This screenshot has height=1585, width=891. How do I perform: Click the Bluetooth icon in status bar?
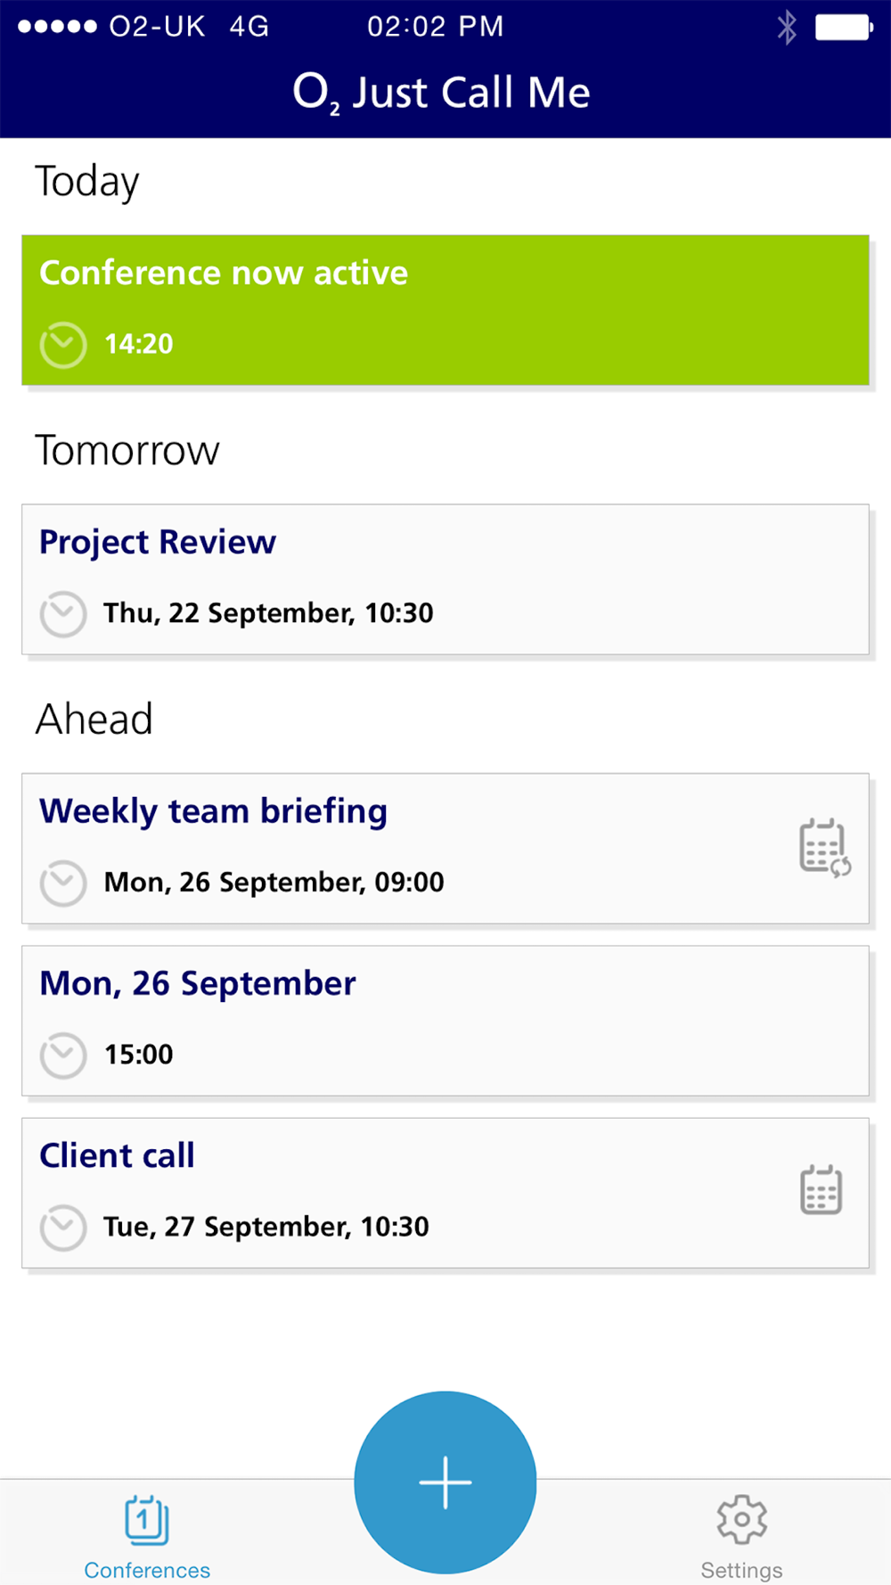787,27
